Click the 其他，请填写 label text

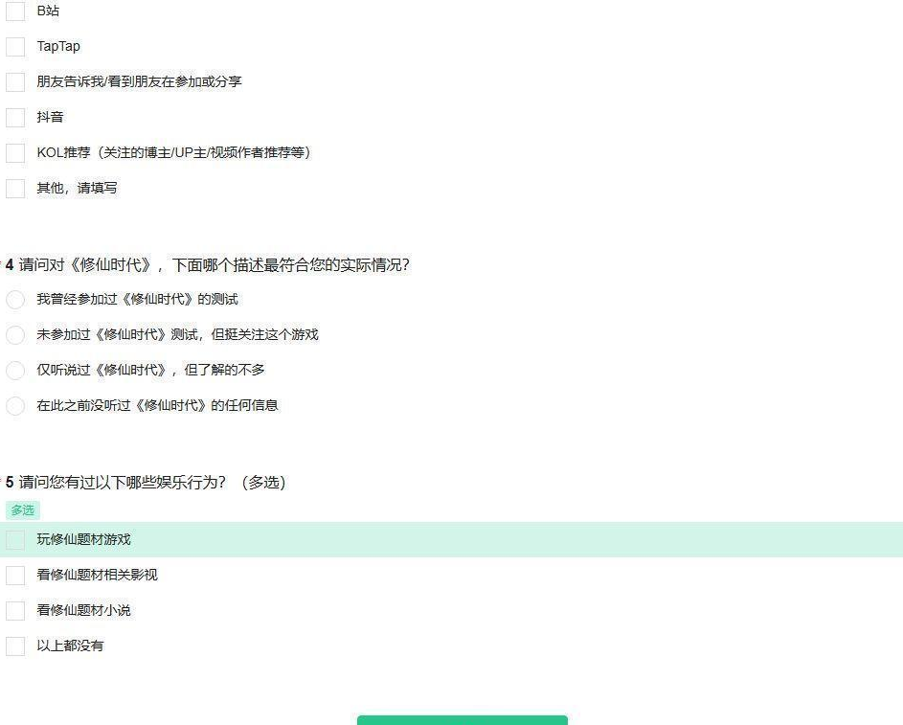pos(78,189)
